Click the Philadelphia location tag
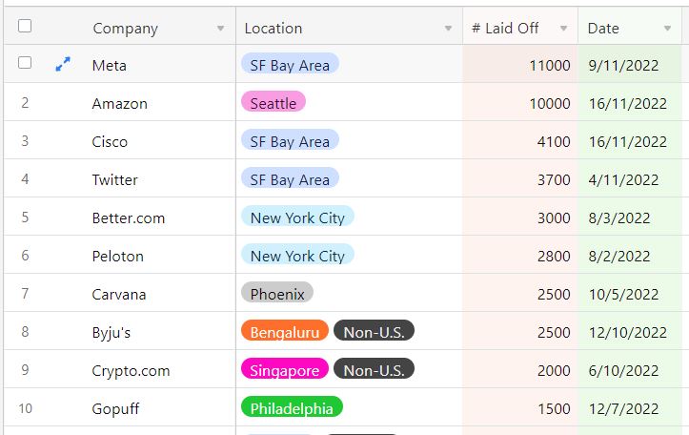Screen dimensions: 689x435 tap(292, 407)
